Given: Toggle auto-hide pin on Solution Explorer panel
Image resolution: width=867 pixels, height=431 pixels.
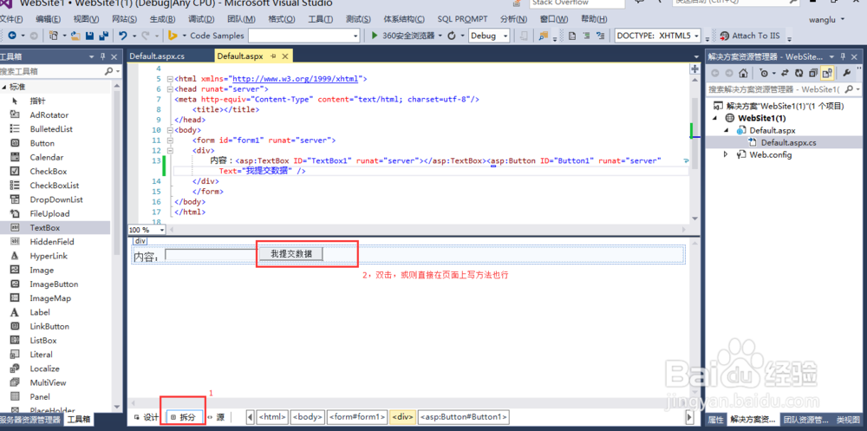Looking at the screenshot, I should (844, 56).
